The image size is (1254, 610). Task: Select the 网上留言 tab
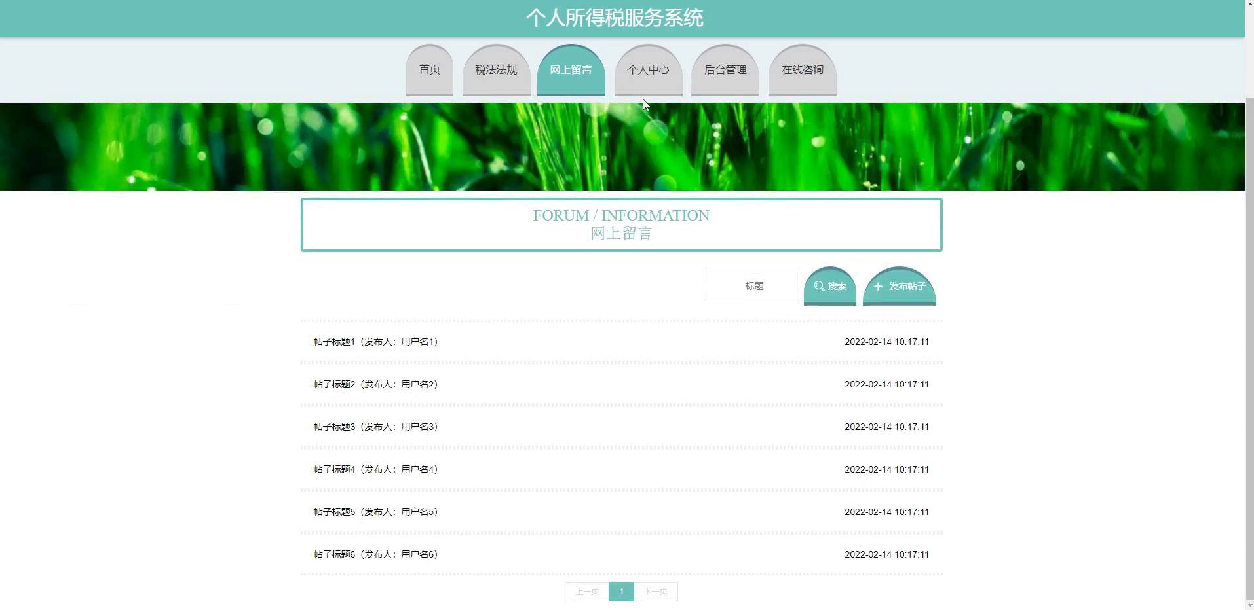(571, 70)
